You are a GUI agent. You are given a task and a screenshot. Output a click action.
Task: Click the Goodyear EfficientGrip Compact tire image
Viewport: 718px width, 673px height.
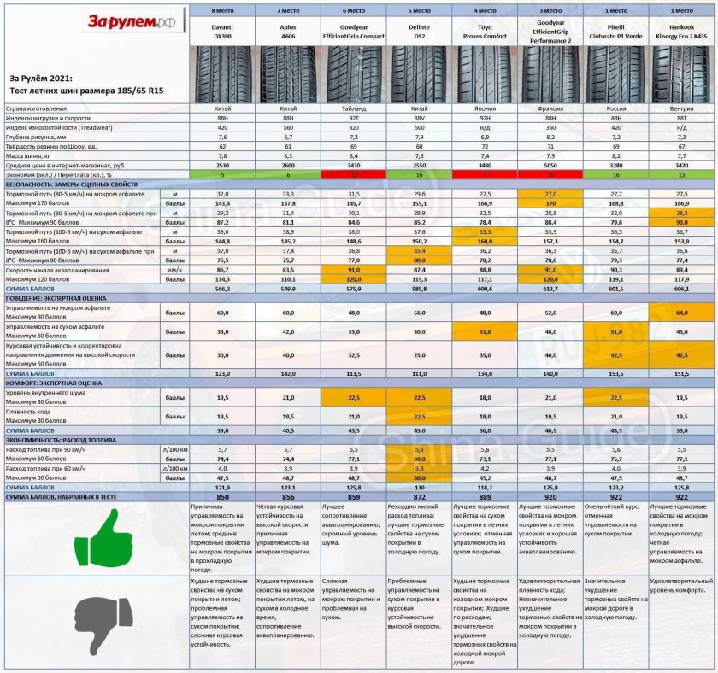352,76
